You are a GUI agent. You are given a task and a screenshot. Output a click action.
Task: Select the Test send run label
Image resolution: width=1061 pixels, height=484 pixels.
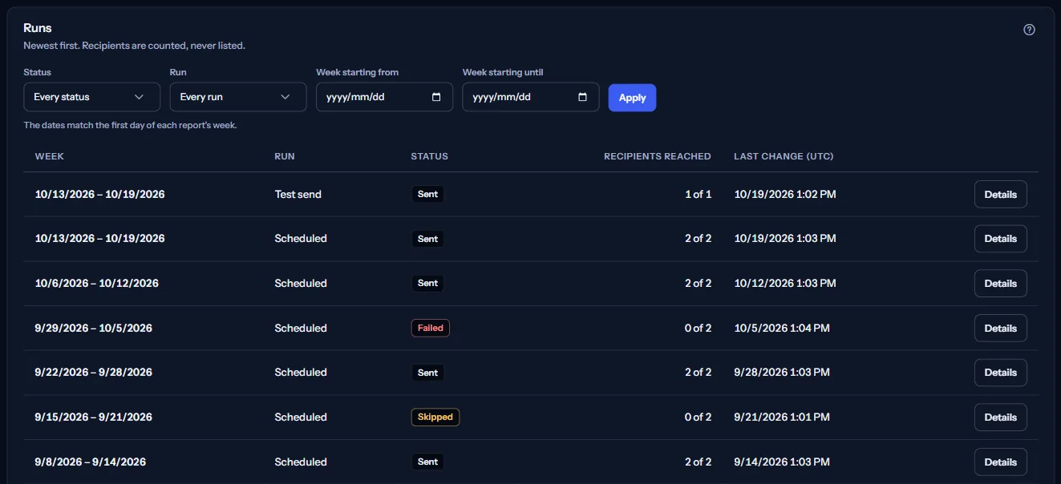click(298, 194)
